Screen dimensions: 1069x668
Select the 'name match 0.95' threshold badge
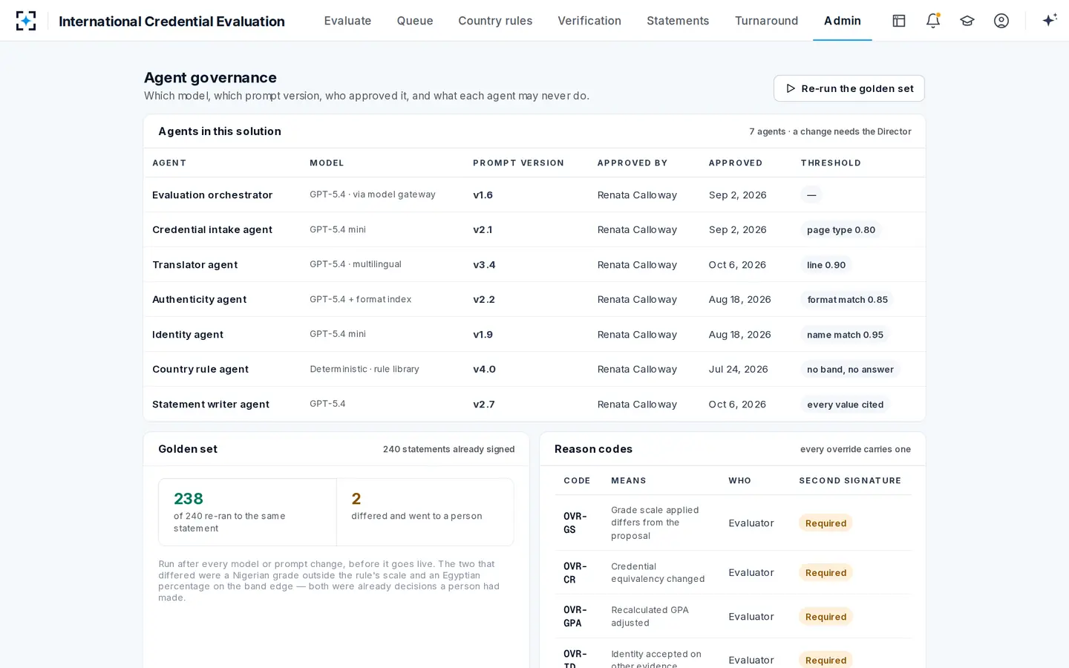point(845,335)
